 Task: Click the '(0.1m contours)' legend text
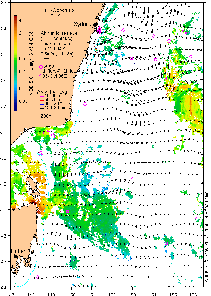coord(57,38)
